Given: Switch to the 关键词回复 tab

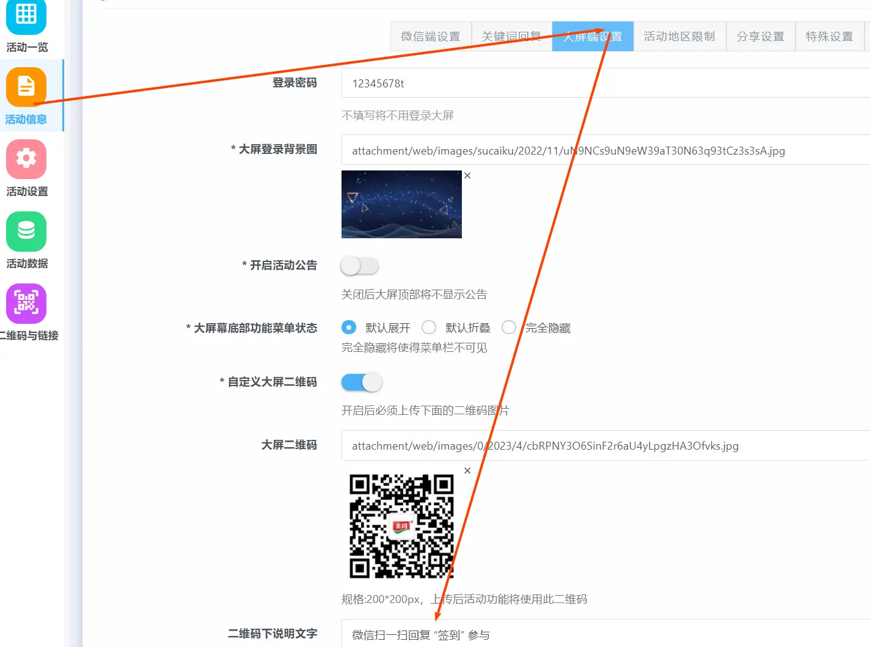Looking at the screenshot, I should point(511,37).
